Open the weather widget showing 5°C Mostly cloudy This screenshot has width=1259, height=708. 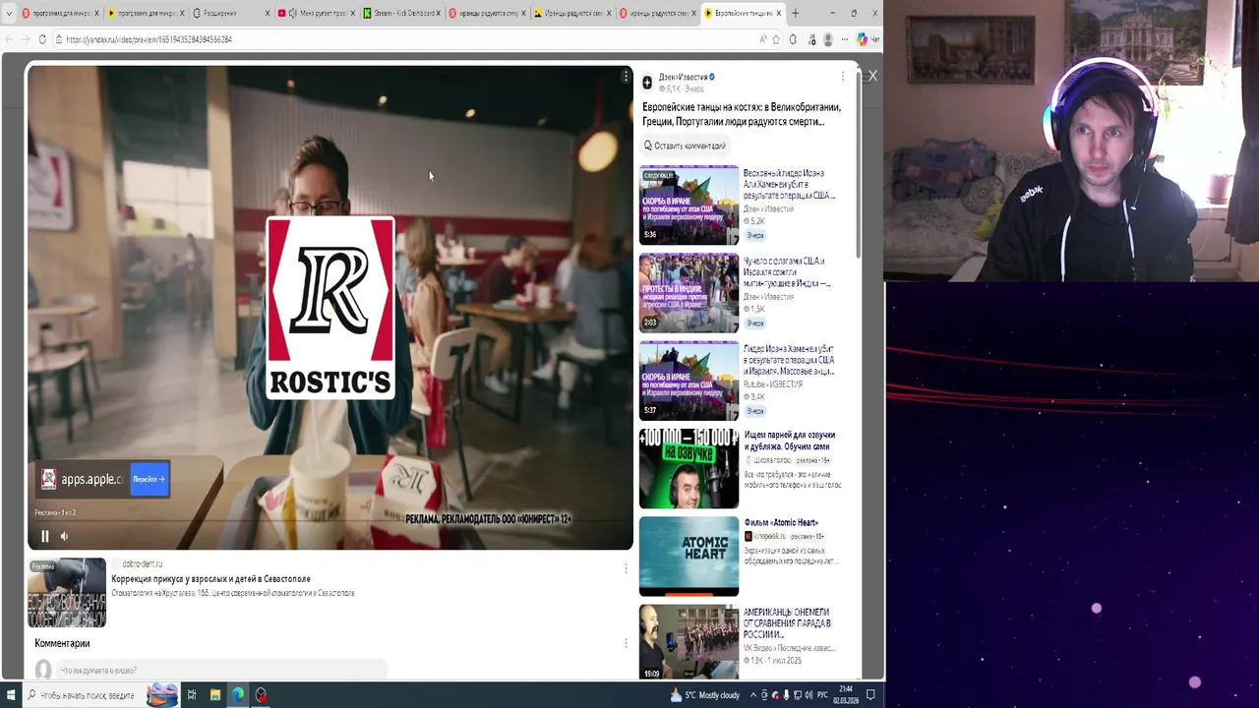[x=704, y=695]
